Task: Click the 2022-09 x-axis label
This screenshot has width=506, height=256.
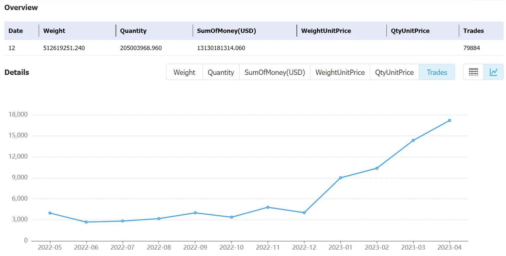Action: (x=195, y=248)
